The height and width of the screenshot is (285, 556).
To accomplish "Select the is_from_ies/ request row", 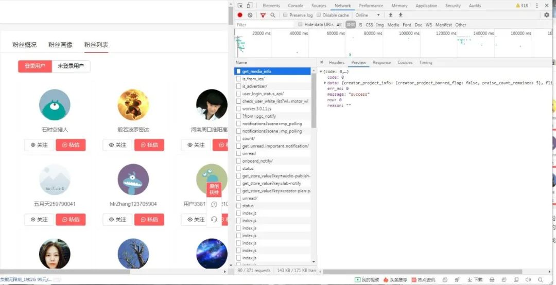I will pos(272,79).
